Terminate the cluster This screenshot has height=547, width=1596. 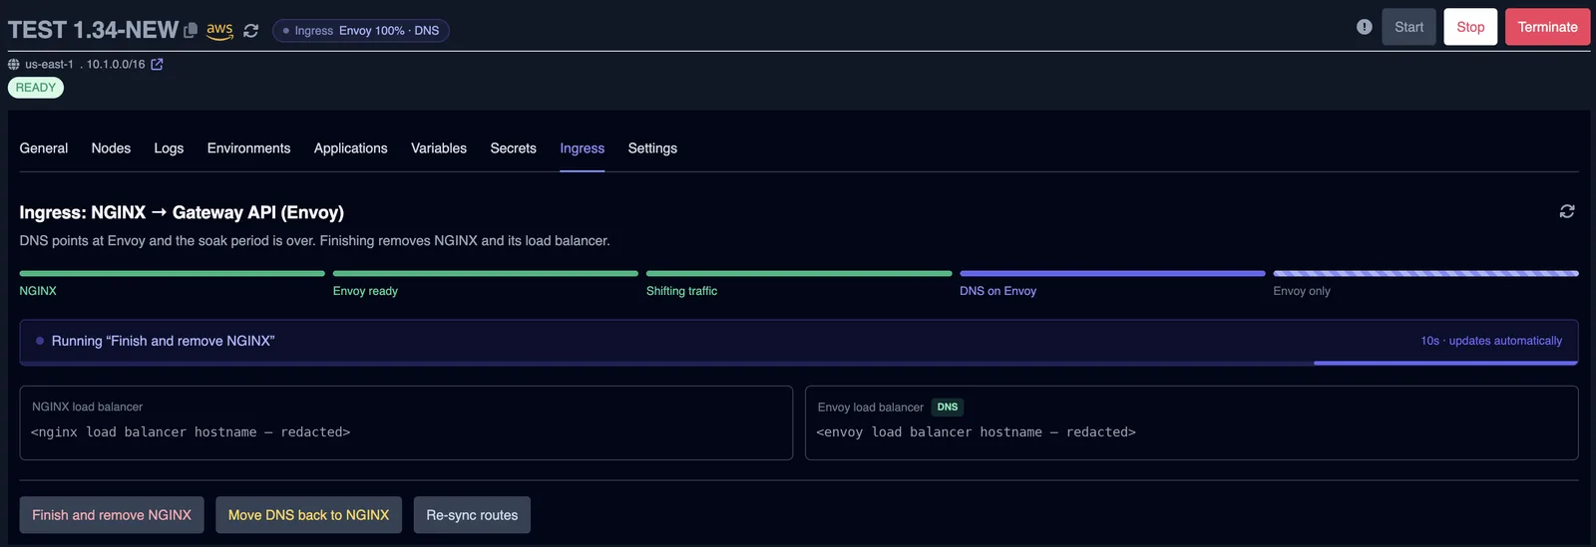click(1547, 27)
